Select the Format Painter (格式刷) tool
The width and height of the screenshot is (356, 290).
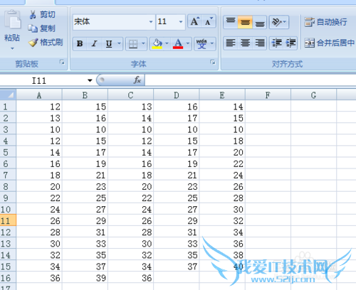pos(46,43)
